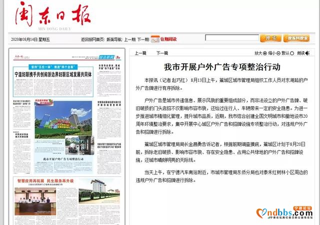Go to previous article 上一篇

[x=140, y=53]
